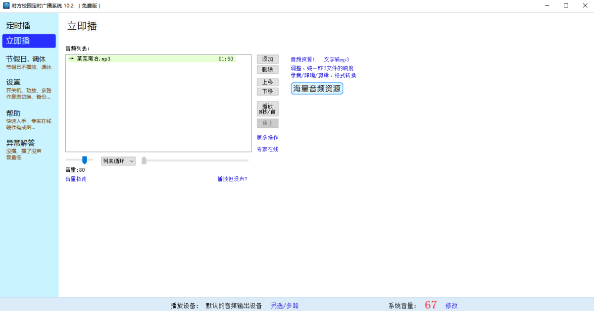Open the 更多操作 options
This screenshot has height=311, width=594.
(x=267, y=137)
